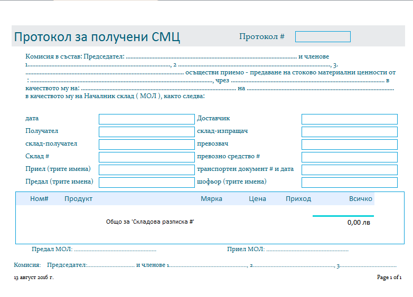413x297 pixels.
Task: Click the Page 1 of 1 footer
Action: point(389,277)
